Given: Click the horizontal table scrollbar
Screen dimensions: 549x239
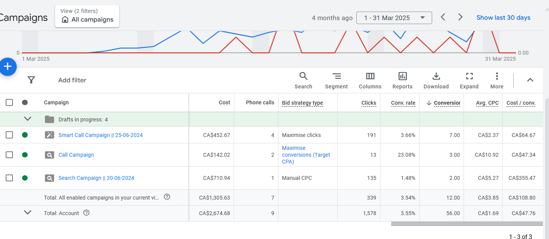Looking at the screenshot, I should tap(467, 224).
